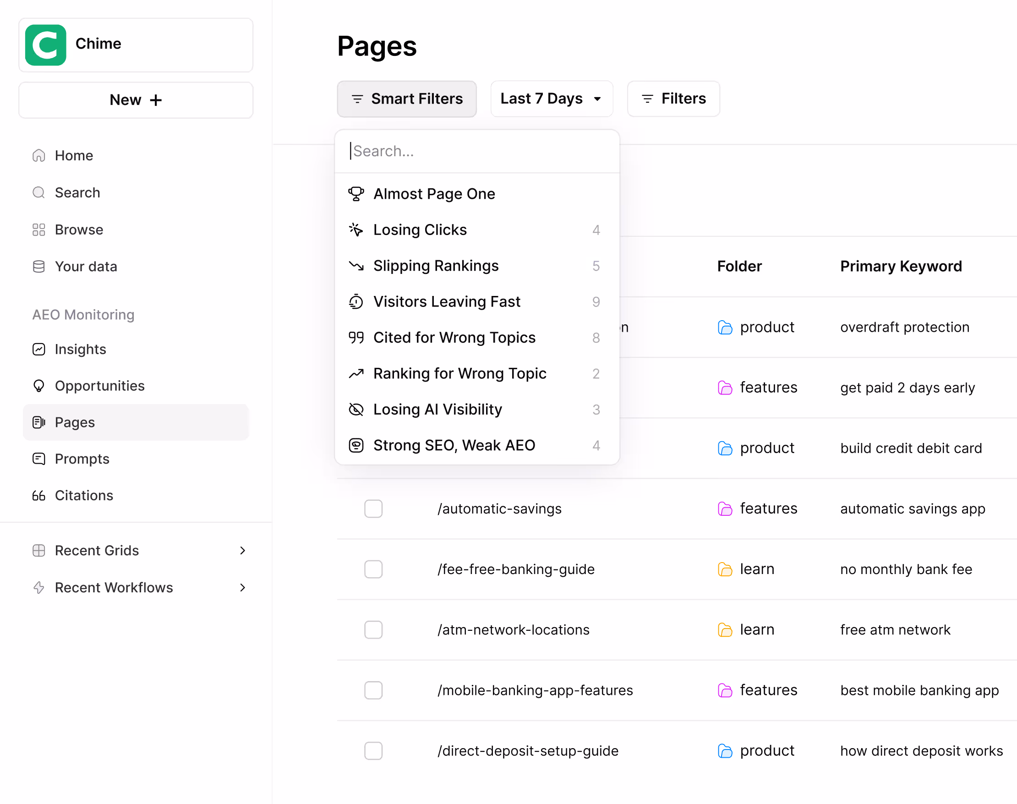Click the trophy icon for Almost Page One

(356, 194)
